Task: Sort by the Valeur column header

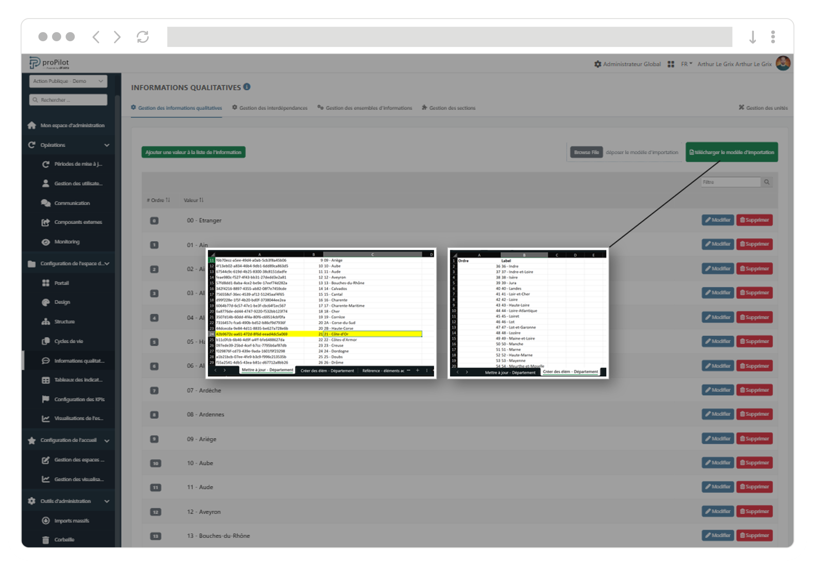Action: click(193, 200)
